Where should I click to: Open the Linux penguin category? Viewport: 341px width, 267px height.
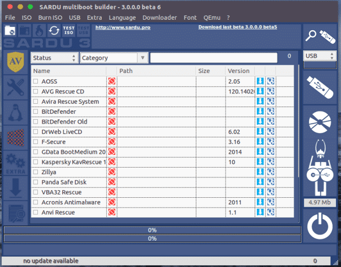tap(15, 113)
